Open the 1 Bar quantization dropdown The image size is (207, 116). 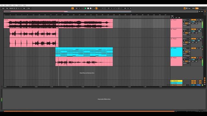point(29,8)
